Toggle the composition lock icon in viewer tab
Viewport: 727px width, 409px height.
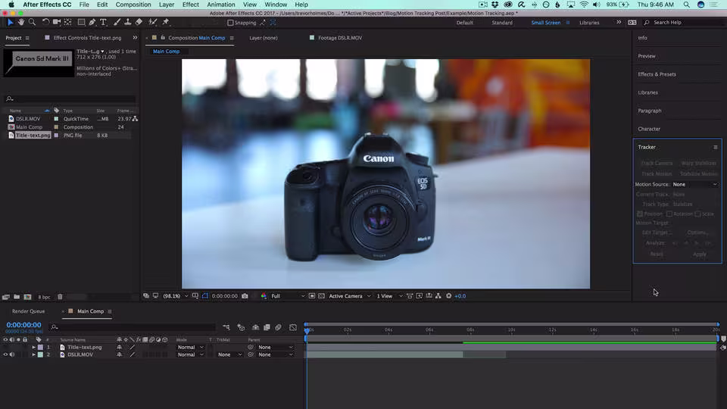pyautogui.click(x=163, y=38)
